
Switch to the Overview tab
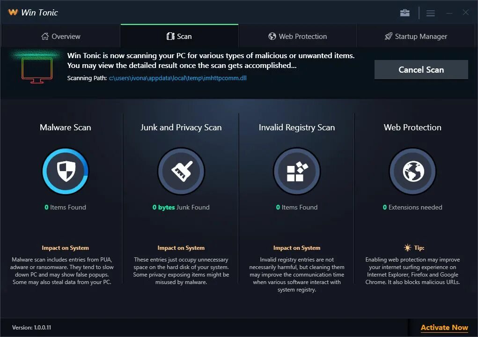coord(61,37)
